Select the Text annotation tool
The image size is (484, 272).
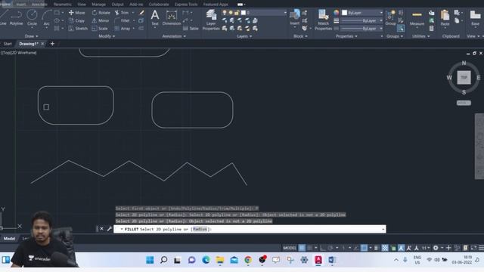(x=155, y=17)
